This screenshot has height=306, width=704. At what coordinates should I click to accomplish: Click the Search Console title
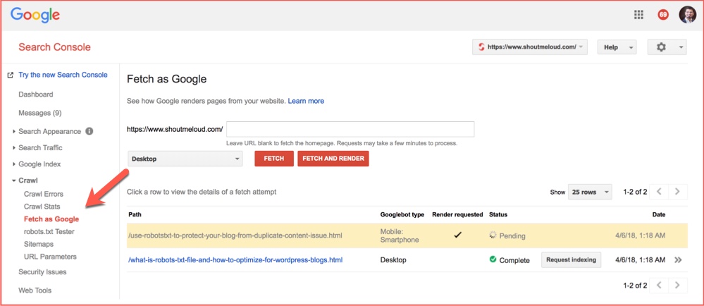pyautogui.click(x=54, y=47)
